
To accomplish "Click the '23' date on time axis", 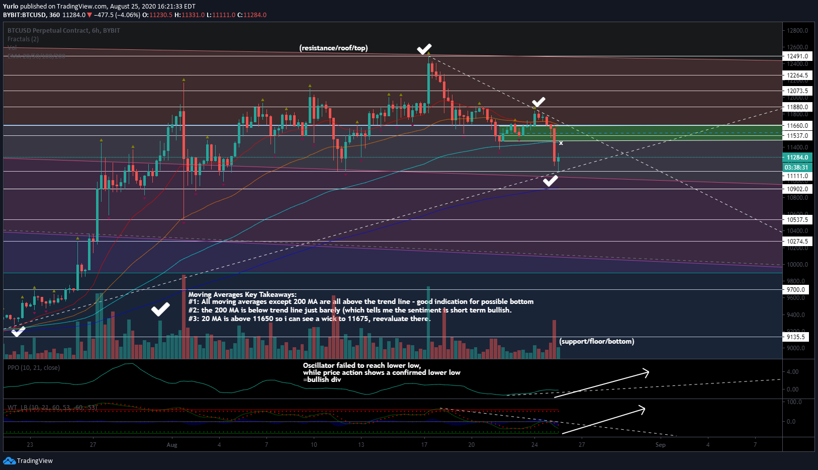I will (x=30, y=445).
